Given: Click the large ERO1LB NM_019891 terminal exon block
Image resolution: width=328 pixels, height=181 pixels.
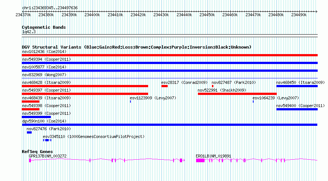Looking at the screenshot, I should pyautogui.click(x=200, y=160).
